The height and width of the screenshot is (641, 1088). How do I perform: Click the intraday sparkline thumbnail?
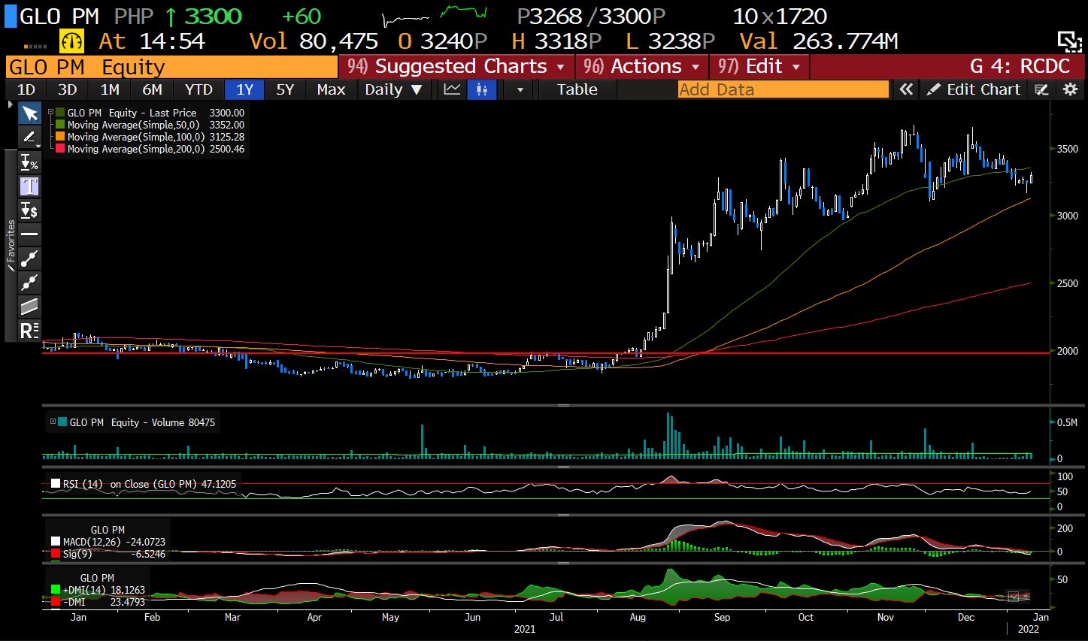(x=434, y=15)
